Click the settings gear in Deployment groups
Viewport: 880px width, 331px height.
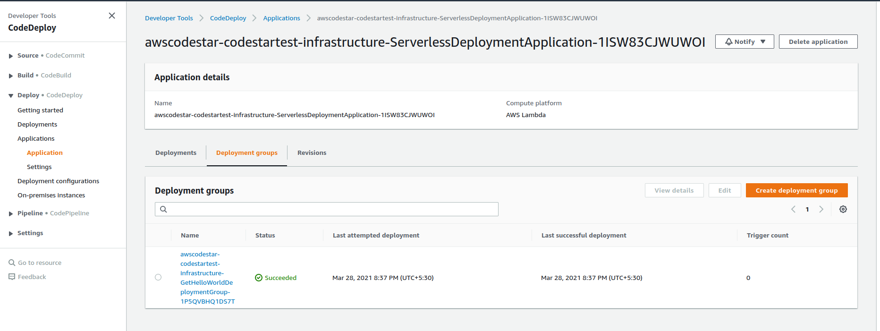click(x=843, y=209)
